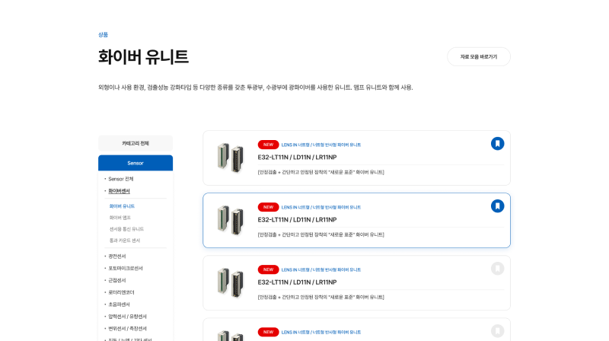This screenshot has height=341, width=609.
Task: Open the 상품 breadcrumb link
Action: coord(103,34)
